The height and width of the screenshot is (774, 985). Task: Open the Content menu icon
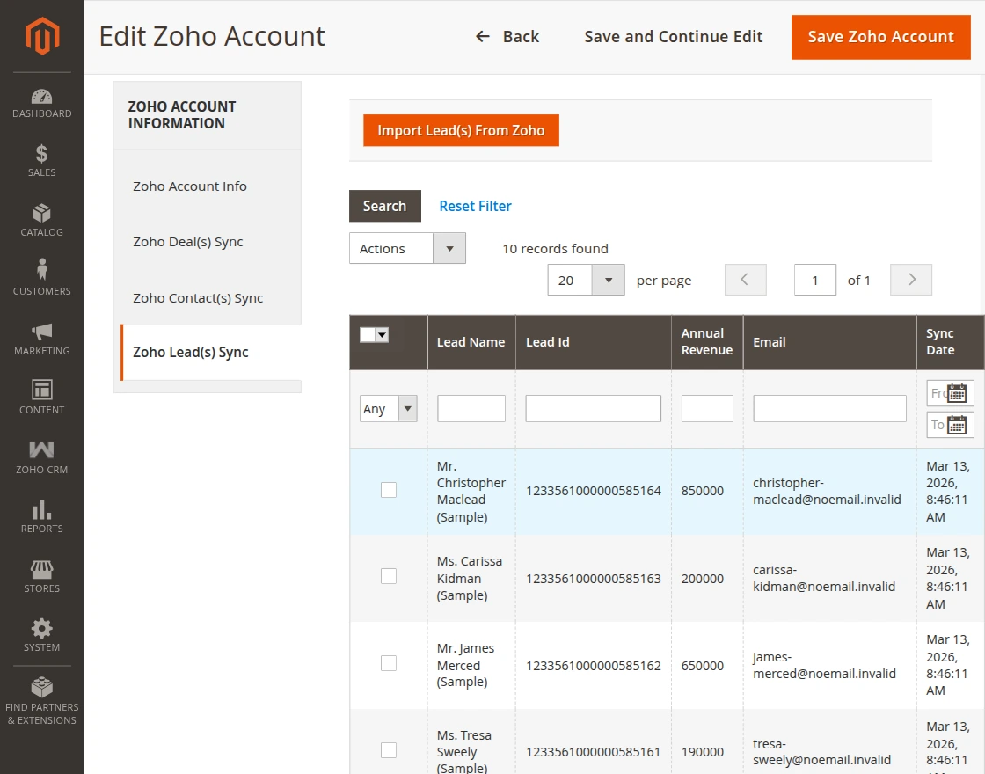click(41, 390)
